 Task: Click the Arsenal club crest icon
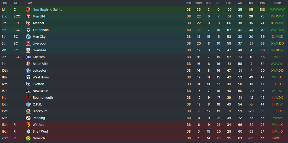(x=28, y=23)
